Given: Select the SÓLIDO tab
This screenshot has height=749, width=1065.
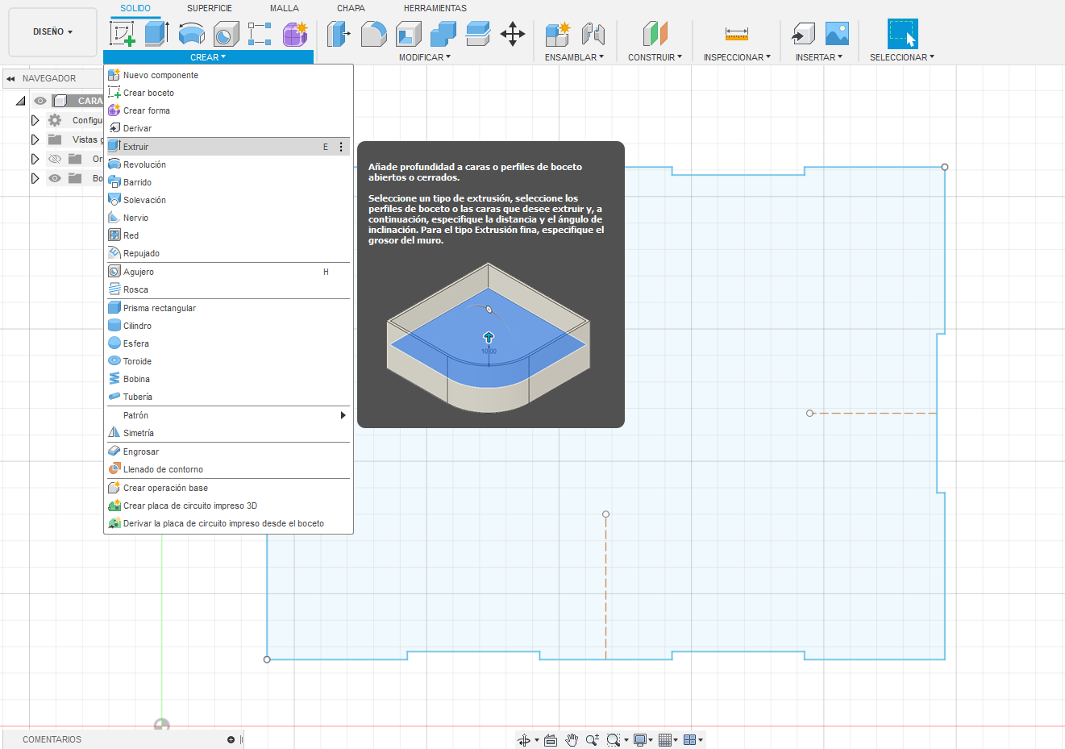Looking at the screenshot, I should (x=135, y=8).
